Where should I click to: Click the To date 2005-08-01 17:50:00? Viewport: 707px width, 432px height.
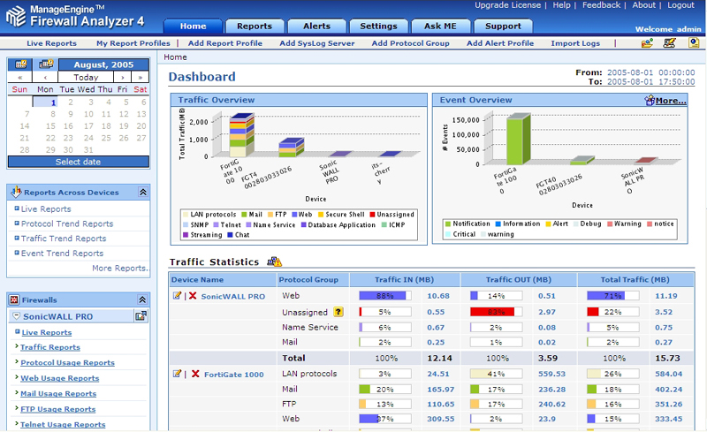pyautogui.click(x=650, y=81)
